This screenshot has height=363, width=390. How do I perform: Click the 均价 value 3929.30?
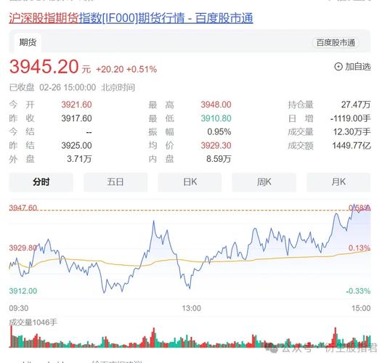pos(216,145)
